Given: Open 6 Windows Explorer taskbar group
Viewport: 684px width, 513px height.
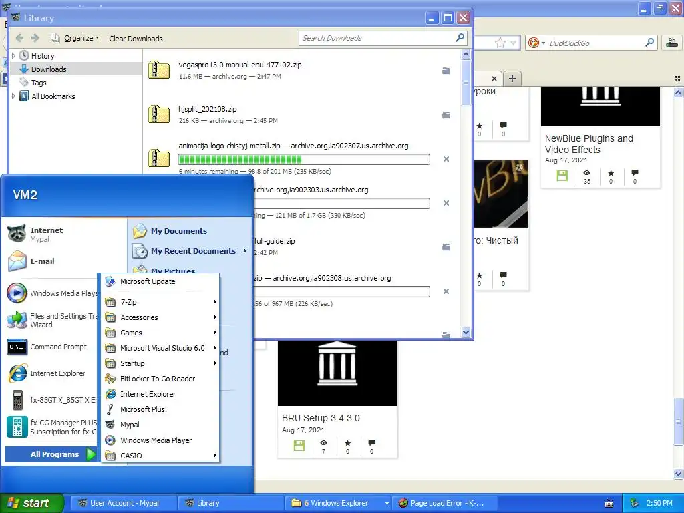Looking at the screenshot, I should [x=339, y=503].
